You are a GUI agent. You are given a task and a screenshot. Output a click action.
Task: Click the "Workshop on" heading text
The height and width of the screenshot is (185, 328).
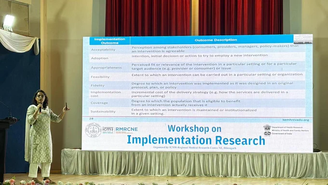pos(194,128)
